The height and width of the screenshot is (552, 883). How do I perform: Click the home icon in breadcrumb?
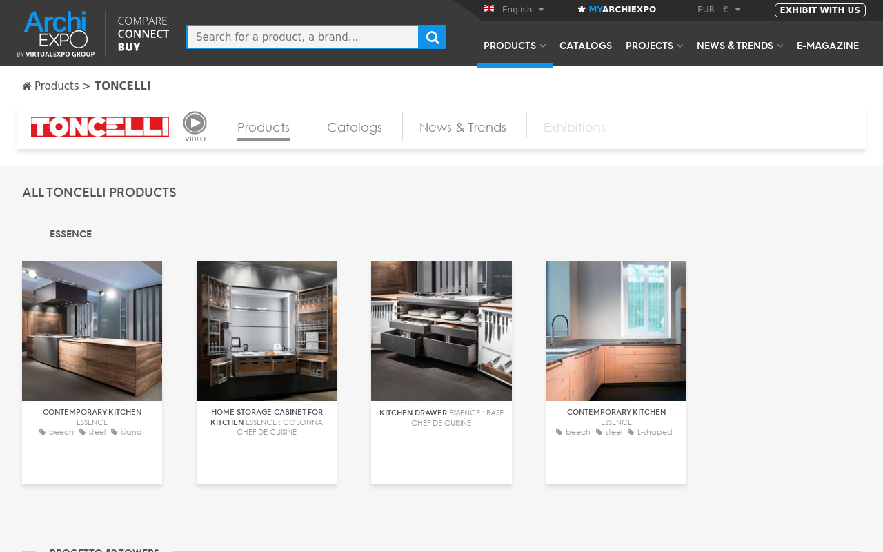[x=27, y=86]
